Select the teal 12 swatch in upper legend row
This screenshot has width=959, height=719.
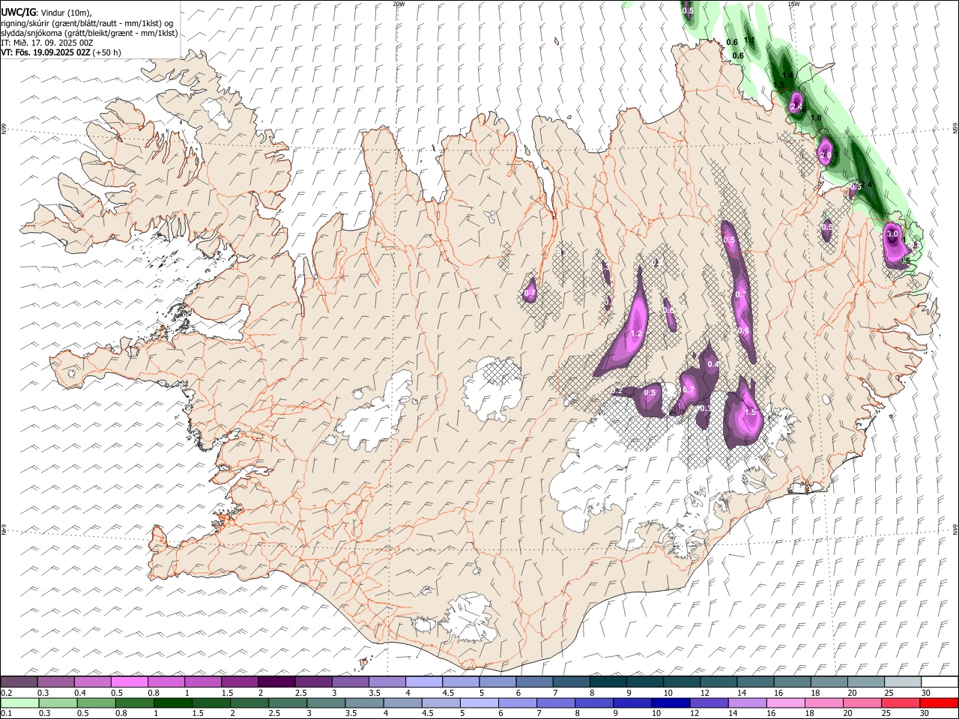[x=719, y=682]
